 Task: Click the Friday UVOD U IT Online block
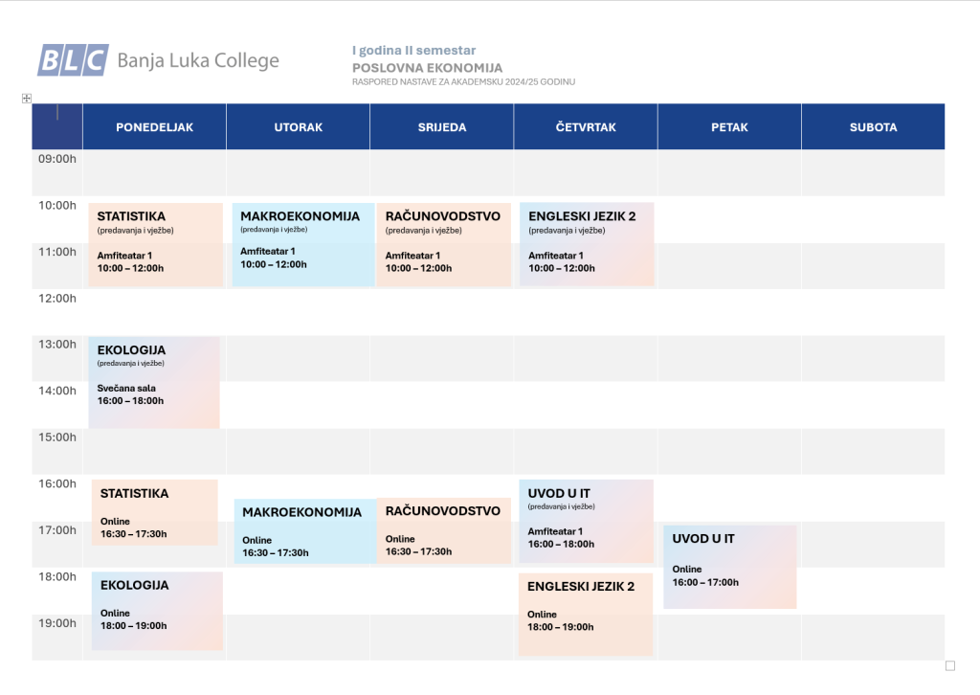(x=730, y=567)
